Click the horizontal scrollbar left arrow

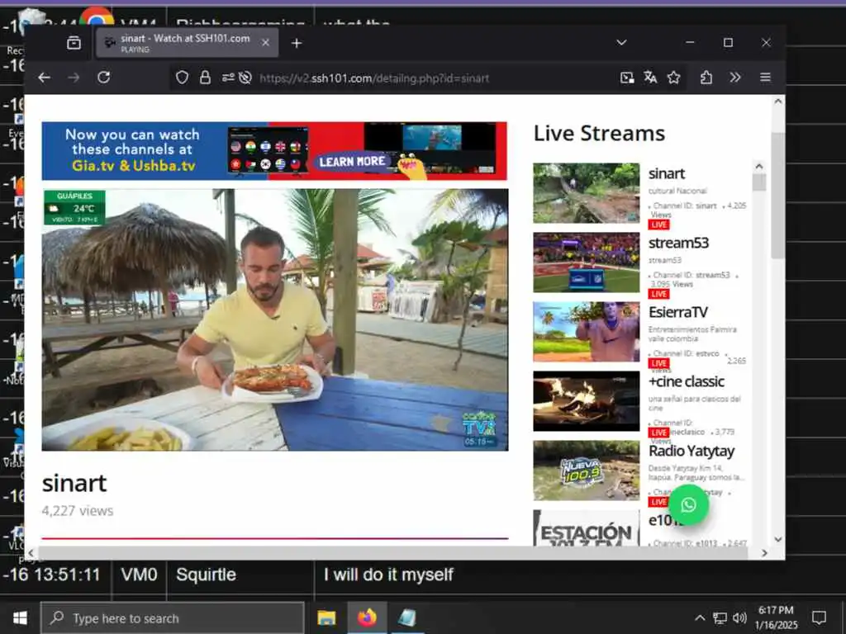[x=31, y=552]
